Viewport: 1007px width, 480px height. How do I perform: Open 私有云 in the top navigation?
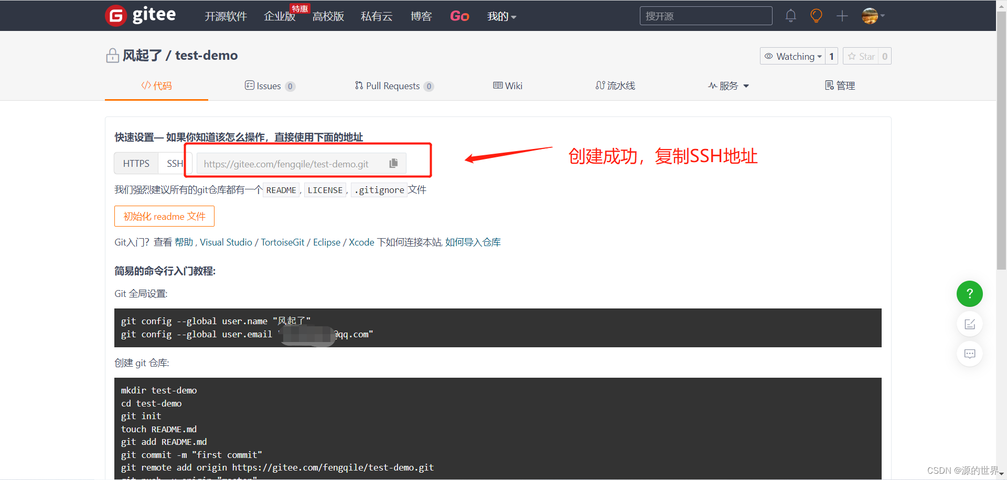pos(377,16)
